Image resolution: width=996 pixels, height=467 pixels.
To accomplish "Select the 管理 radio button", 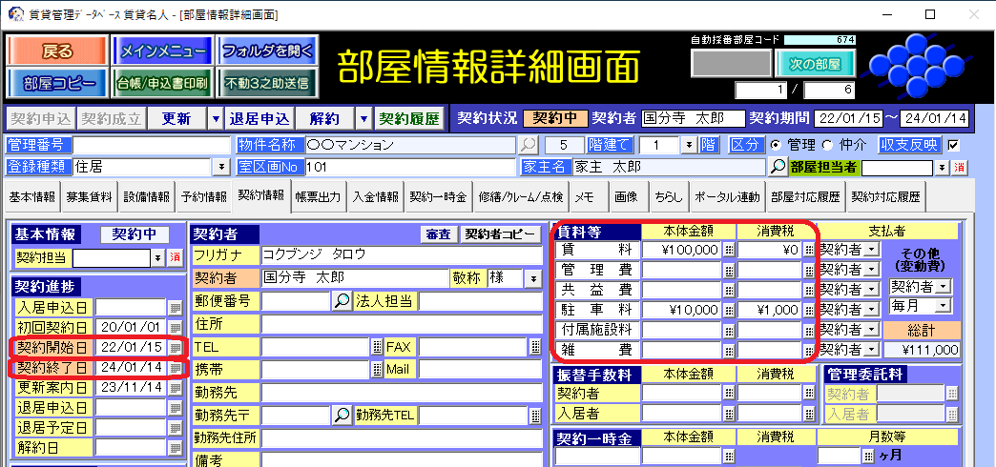I will tap(776, 145).
